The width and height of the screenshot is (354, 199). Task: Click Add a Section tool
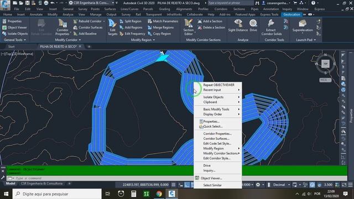pos(210,21)
